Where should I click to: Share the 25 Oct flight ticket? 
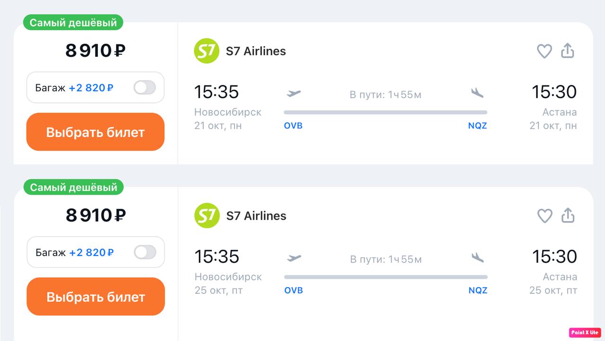pos(568,215)
